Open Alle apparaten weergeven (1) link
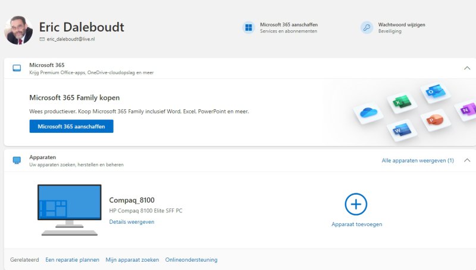The width and height of the screenshot is (476, 270). click(417, 160)
